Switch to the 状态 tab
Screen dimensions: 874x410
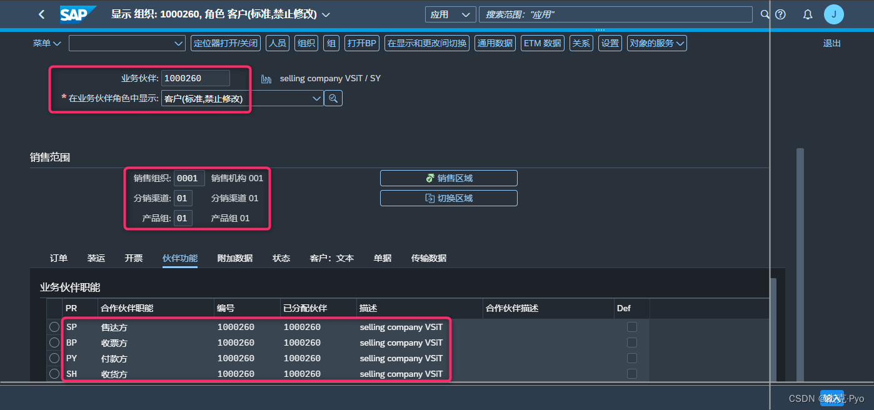point(281,258)
